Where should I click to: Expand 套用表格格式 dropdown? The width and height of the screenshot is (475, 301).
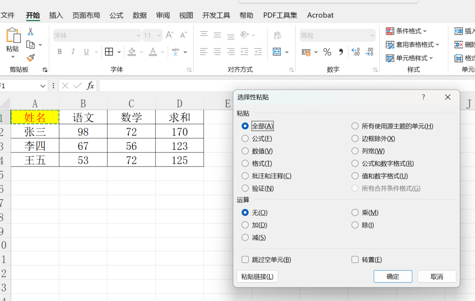[437, 44]
